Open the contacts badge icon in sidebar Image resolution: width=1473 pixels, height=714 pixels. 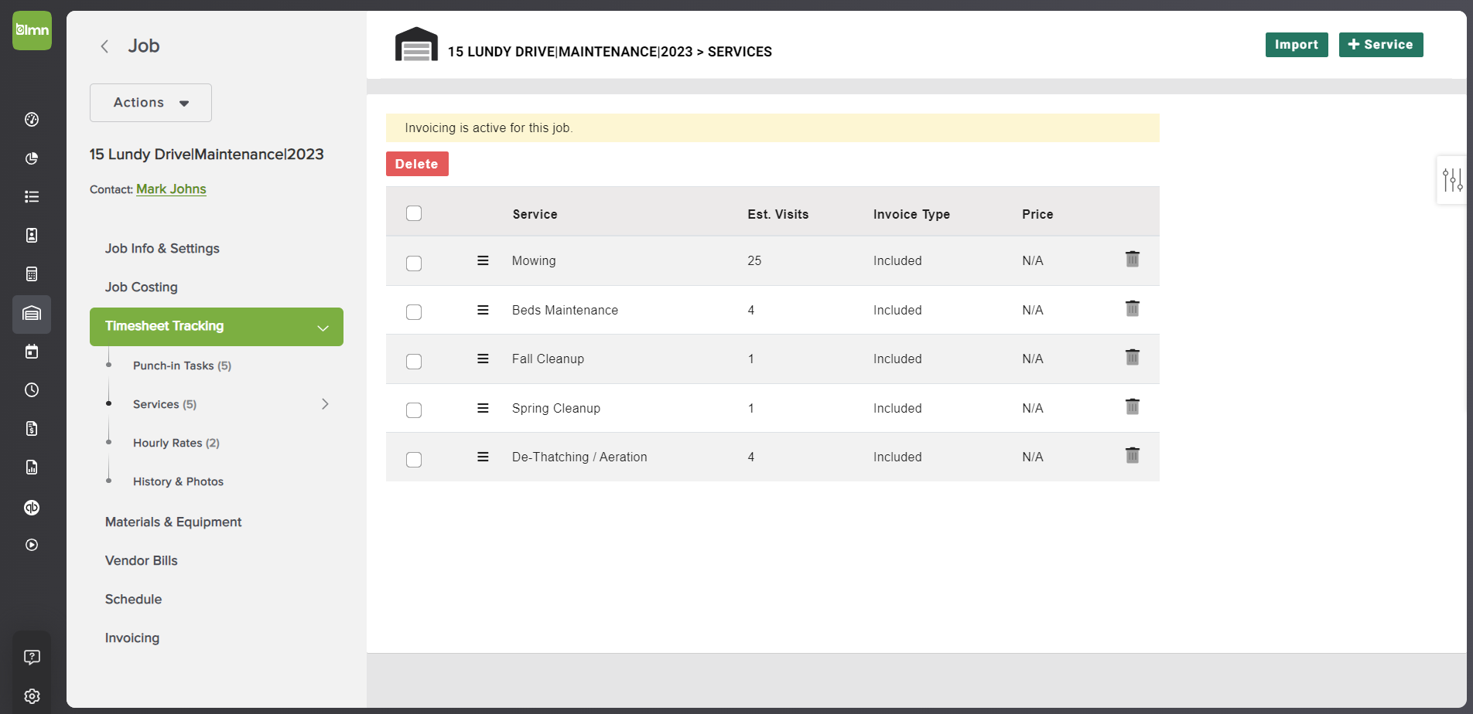point(32,236)
